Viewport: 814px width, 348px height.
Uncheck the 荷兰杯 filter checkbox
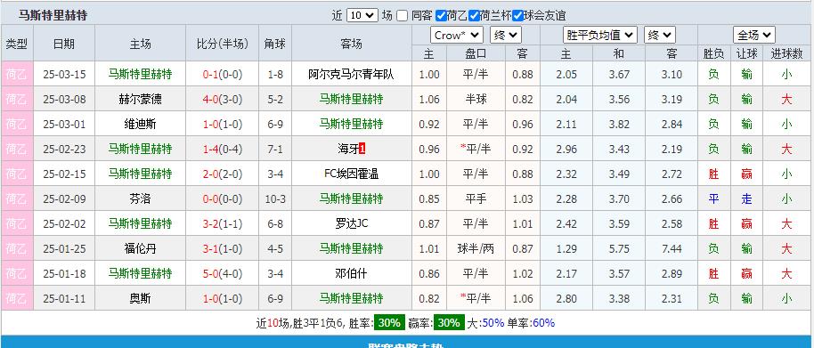click(474, 15)
